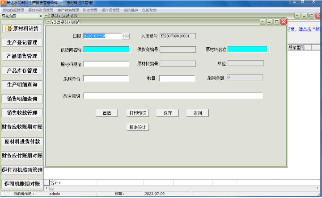Click the horizontal scrollbar right arrow
322x198 pixels.
pyautogui.click(x=318, y=188)
